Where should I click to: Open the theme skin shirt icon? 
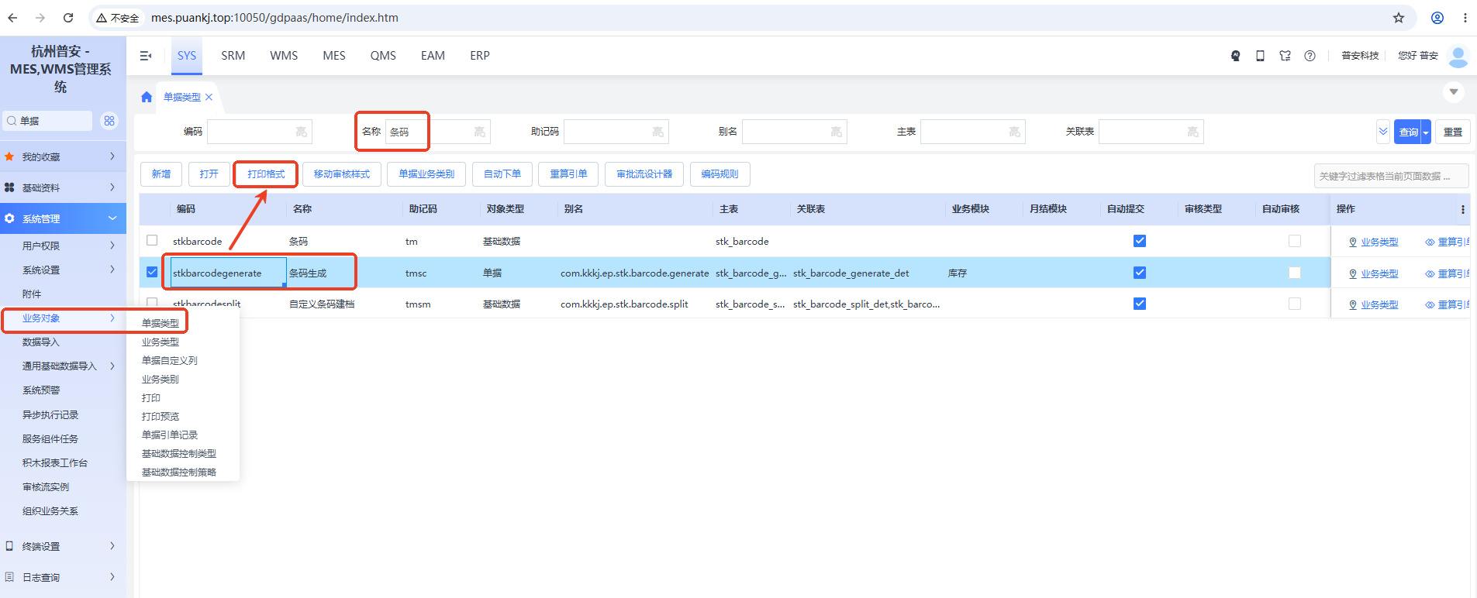[1285, 56]
